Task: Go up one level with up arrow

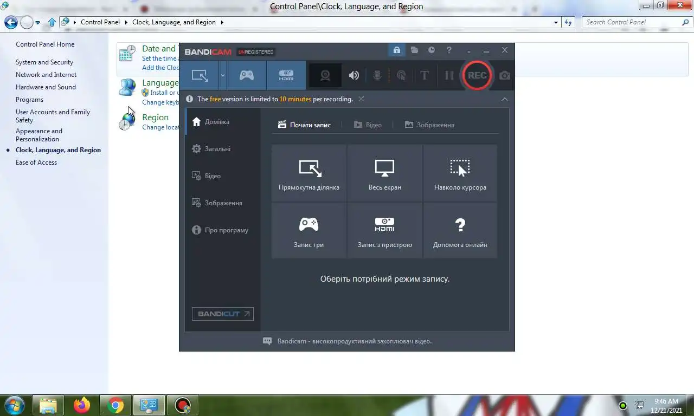Action: coord(52,22)
